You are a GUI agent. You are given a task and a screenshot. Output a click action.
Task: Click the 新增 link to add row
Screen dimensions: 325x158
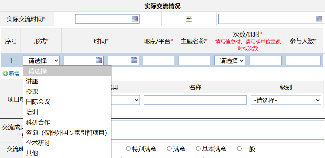coord(14,73)
